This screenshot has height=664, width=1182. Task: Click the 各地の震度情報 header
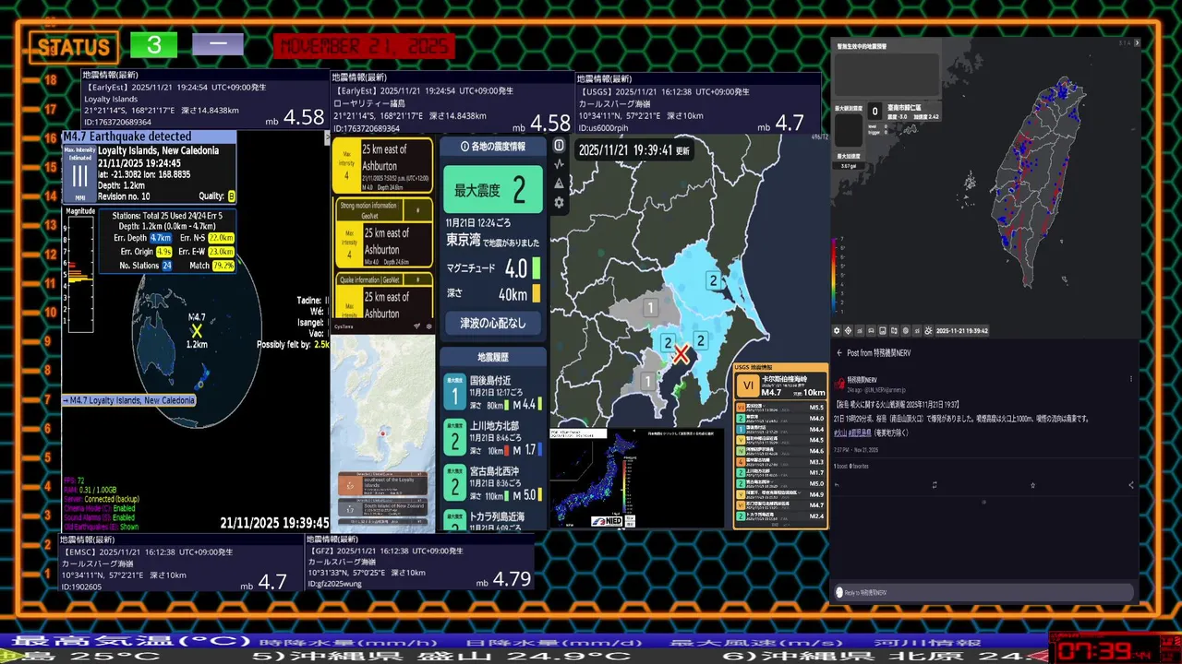coord(493,147)
